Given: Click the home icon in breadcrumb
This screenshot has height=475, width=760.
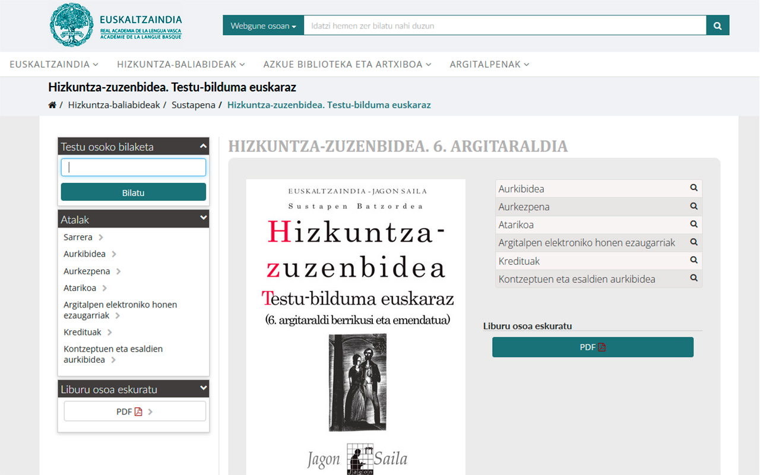Looking at the screenshot, I should click(x=52, y=105).
